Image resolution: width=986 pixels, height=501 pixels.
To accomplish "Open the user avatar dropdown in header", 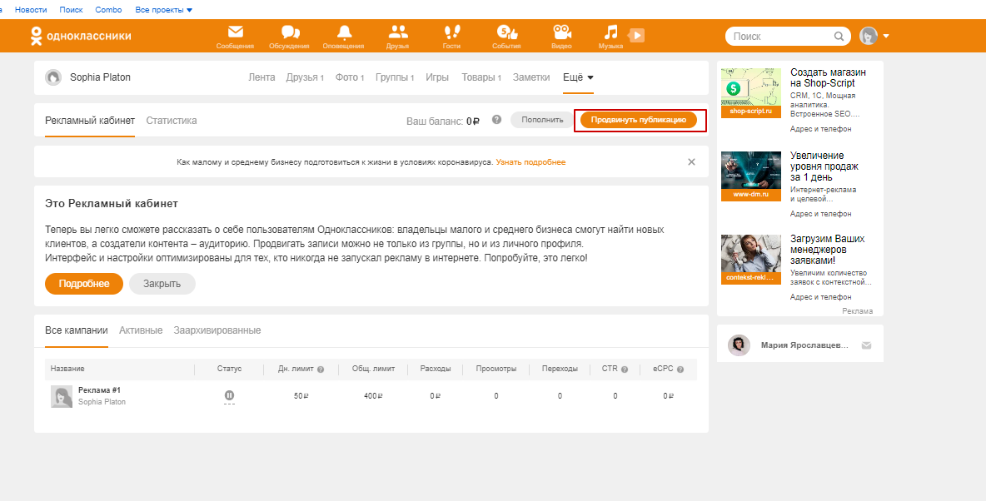I will [874, 37].
